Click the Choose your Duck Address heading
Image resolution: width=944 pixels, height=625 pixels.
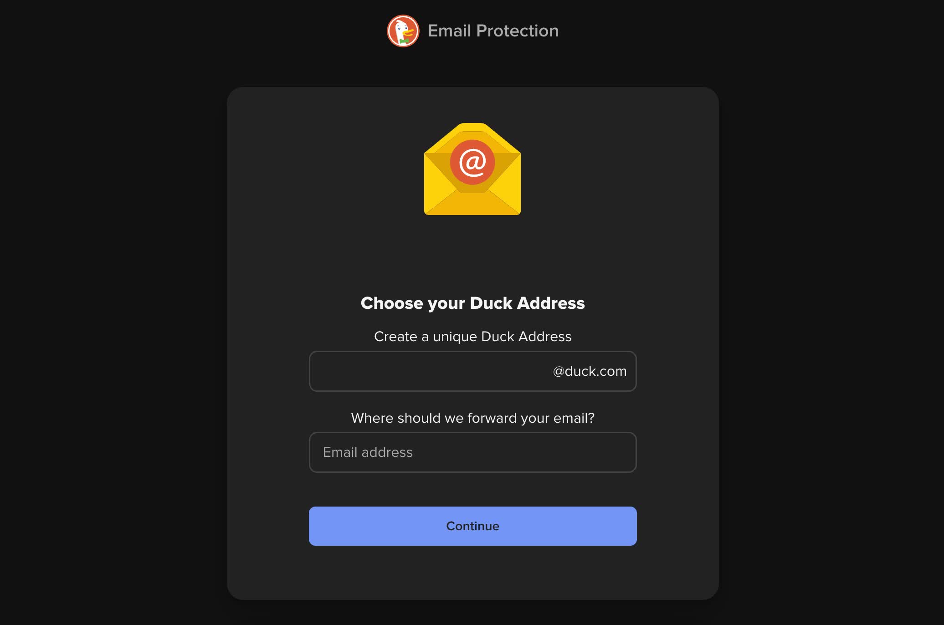472,303
